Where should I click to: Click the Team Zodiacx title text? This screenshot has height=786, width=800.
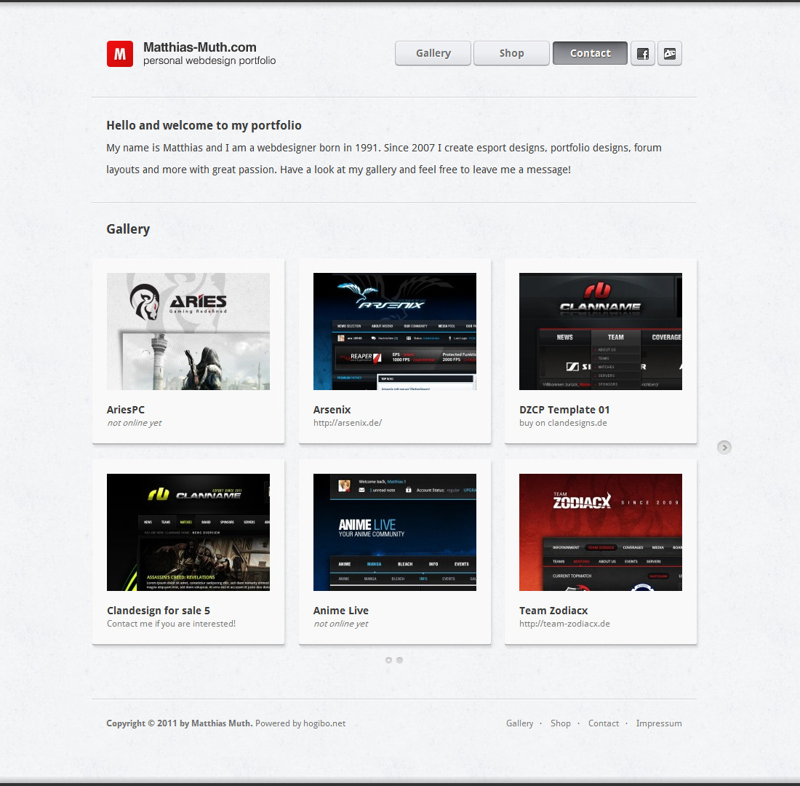[x=553, y=611]
